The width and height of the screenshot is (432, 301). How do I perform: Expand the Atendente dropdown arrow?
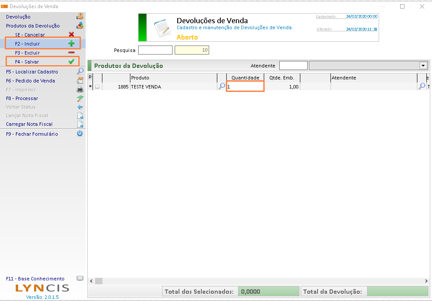(423, 66)
